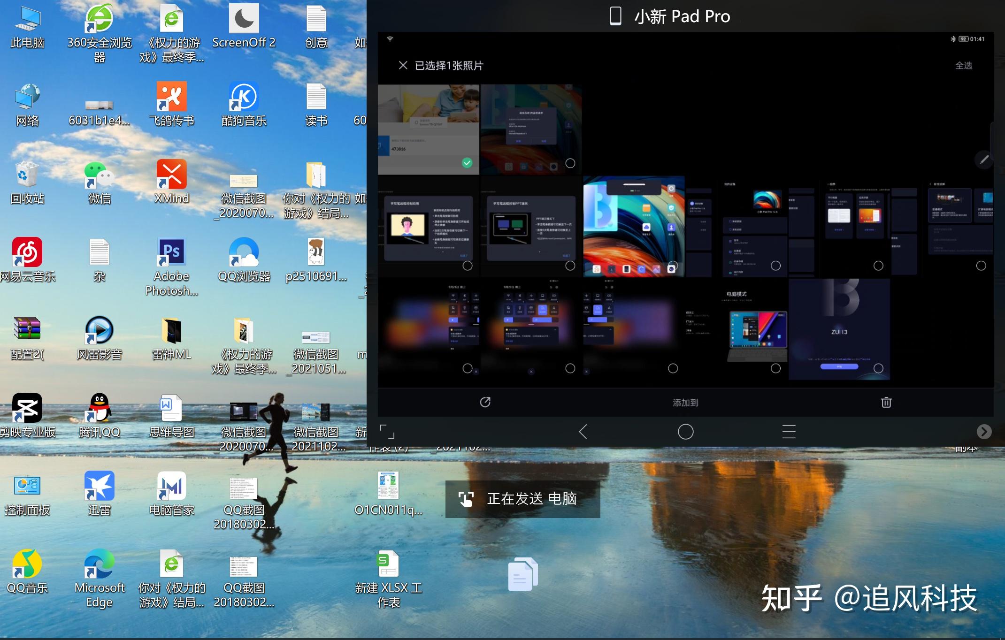This screenshot has height=640, width=1005.
Task: Select the abstract wallpaper photo beside the checked one
Action: pyautogui.click(x=570, y=163)
